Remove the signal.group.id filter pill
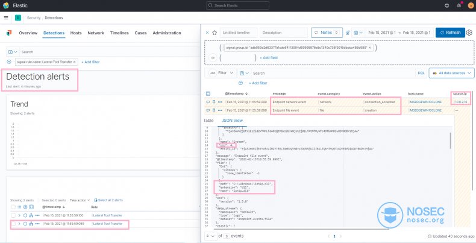Image resolution: width=476 pixels, height=243 pixels. pyautogui.click(x=369, y=48)
